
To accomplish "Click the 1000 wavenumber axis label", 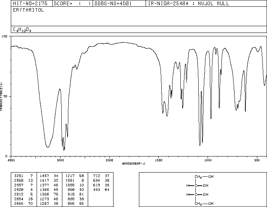I will pyautogui.click(x=208, y=160).
